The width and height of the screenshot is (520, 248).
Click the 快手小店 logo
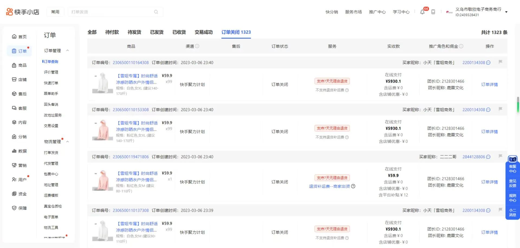(x=23, y=11)
